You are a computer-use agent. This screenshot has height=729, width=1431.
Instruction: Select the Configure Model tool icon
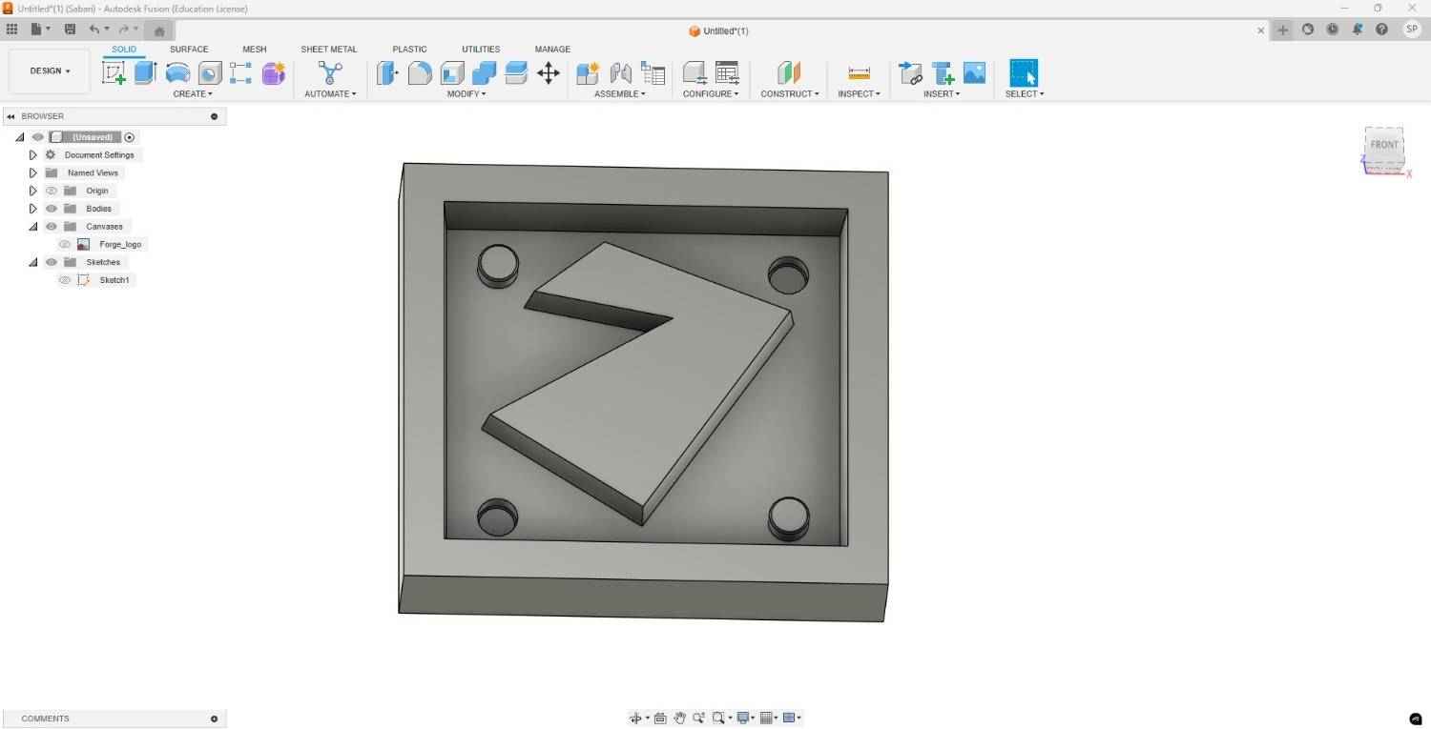point(695,72)
